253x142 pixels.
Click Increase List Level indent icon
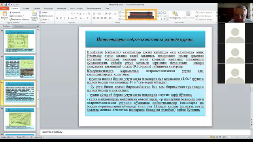[x=110, y=14]
